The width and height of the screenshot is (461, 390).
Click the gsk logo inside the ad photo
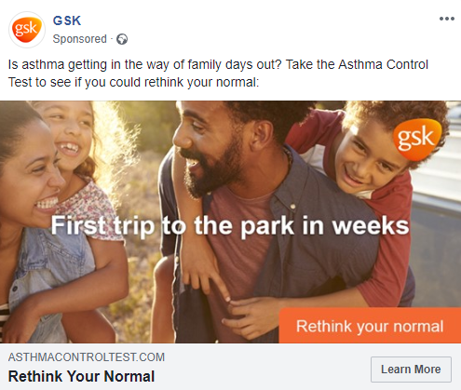click(x=417, y=139)
